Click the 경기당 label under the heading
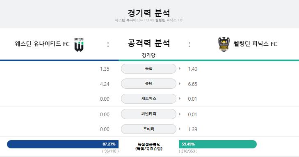Image resolution: width=299 pixels, height=157 pixels. 148,55
